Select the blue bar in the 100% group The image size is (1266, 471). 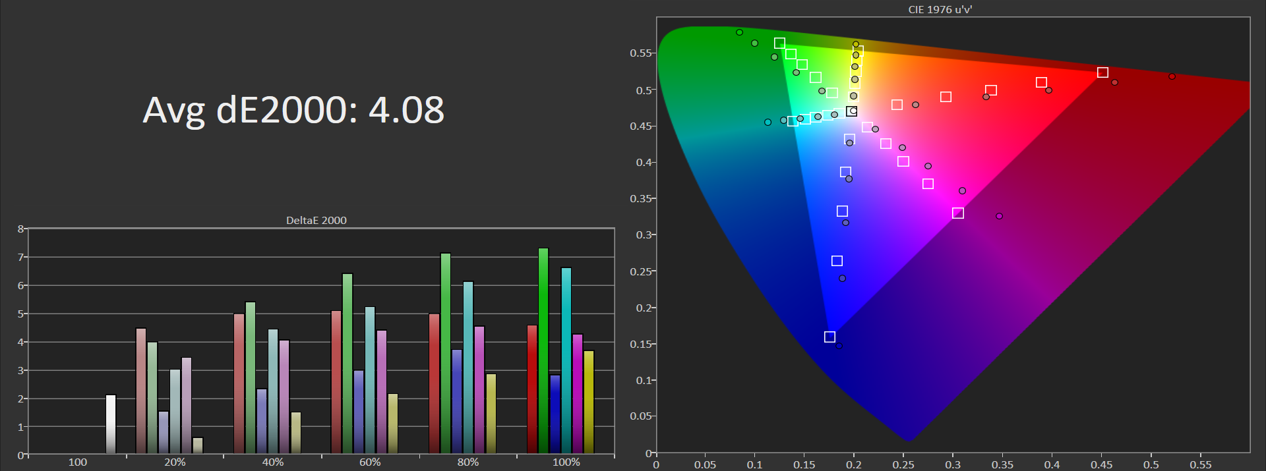(555, 414)
